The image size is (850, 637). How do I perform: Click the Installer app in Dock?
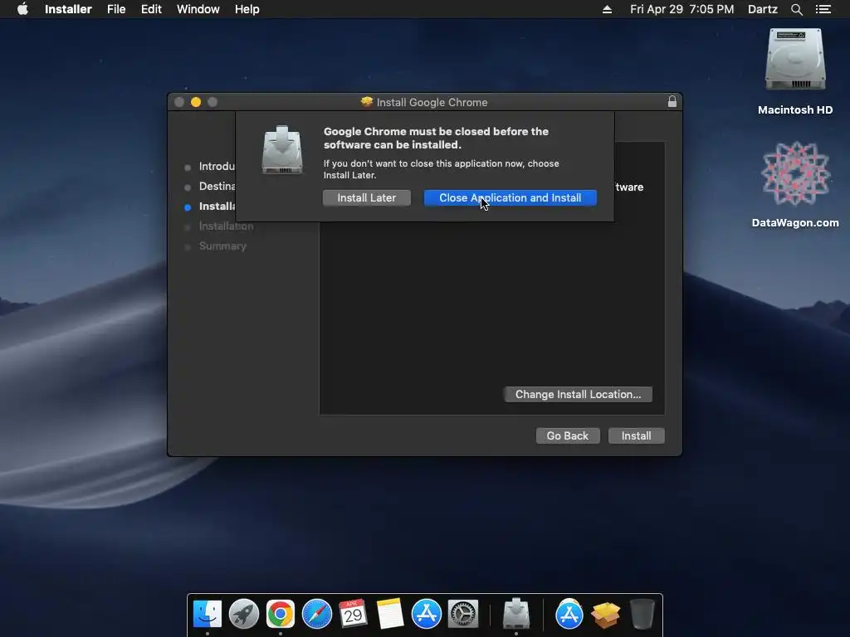pos(516,615)
